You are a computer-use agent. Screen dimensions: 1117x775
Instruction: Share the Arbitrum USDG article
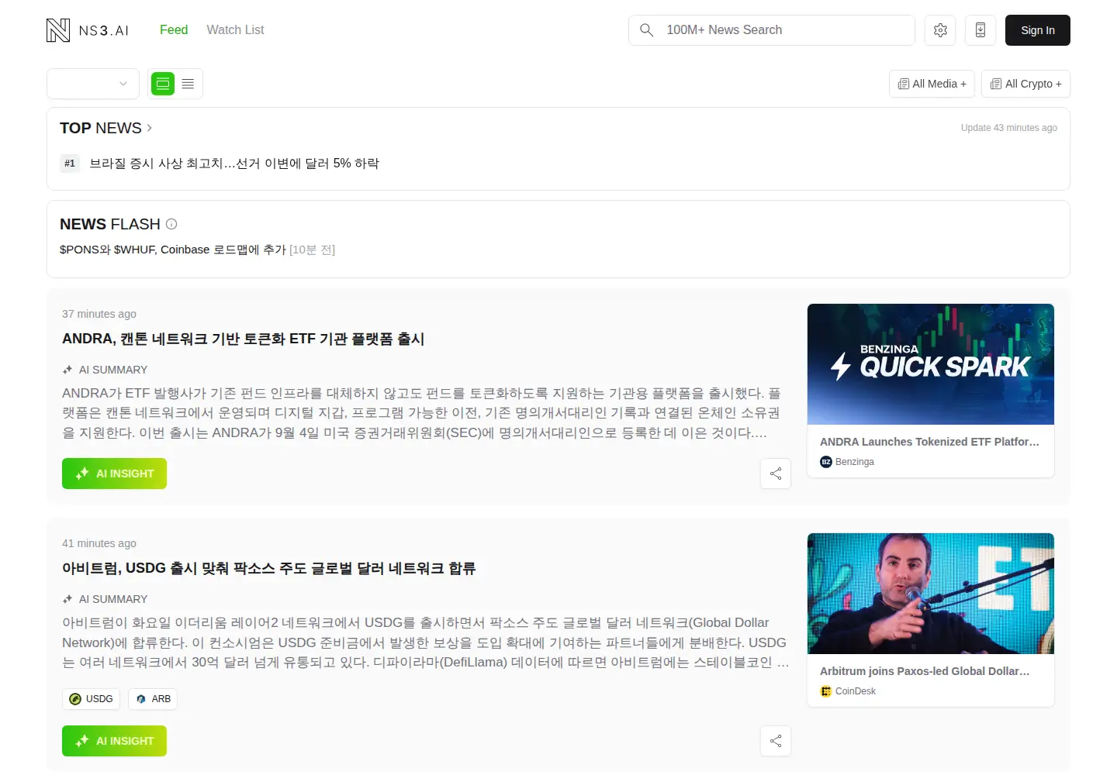(x=776, y=741)
